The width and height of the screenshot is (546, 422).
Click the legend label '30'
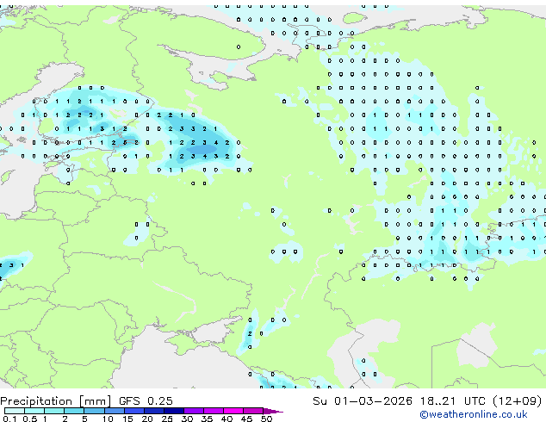click(x=187, y=419)
